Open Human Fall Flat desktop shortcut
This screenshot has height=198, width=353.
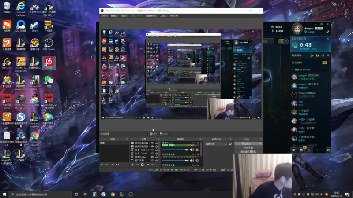click(x=35, y=83)
